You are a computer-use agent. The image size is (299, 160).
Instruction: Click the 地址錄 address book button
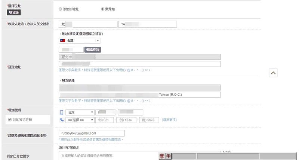click(x=13, y=12)
